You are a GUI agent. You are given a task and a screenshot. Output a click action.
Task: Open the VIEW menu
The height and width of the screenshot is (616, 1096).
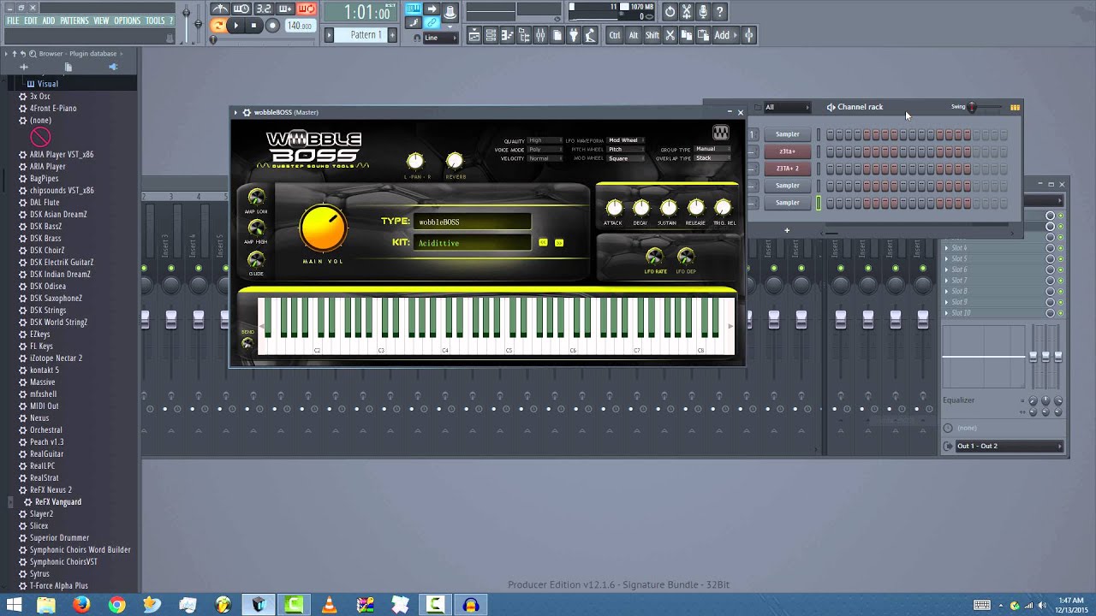pos(101,21)
